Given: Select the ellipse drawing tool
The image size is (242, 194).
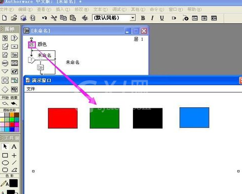Looking at the screenshot, I should [5, 163].
